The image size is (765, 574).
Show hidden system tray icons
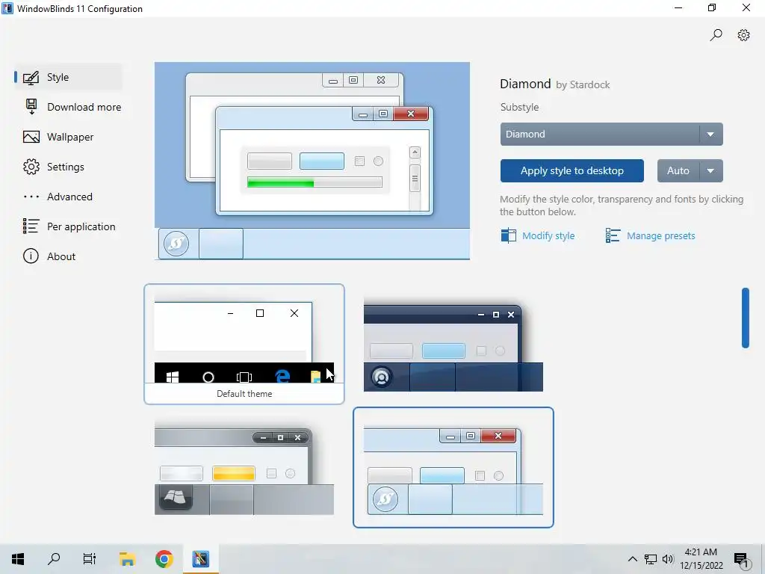(632, 559)
